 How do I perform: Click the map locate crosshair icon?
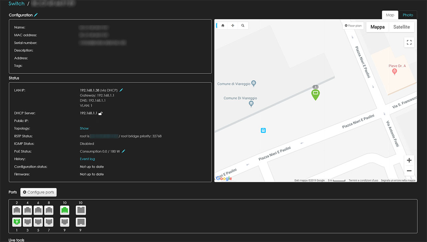(x=233, y=26)
